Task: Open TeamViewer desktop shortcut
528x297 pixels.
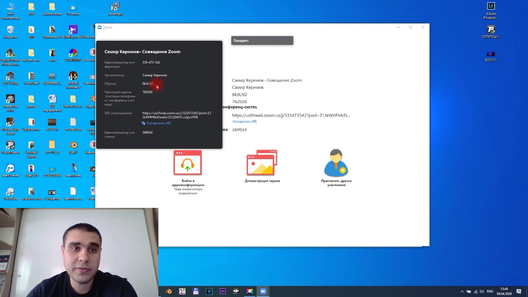Action: click(x=10, y=171)
